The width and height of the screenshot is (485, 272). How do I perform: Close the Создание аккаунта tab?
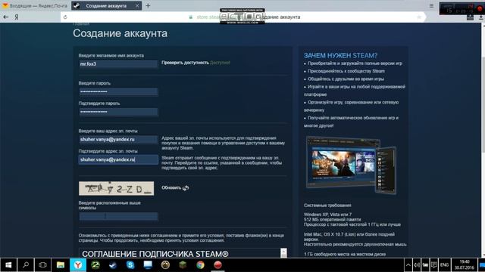[x=137, y=5]
